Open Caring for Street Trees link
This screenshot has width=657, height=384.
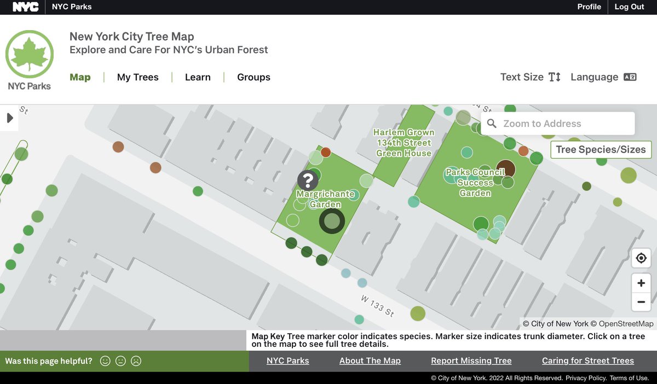tap(588, 360)
